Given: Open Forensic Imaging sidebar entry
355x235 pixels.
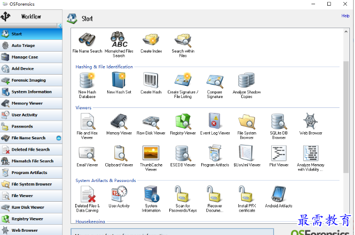Looking at the screenshot, I should click(x=31, y=80).
